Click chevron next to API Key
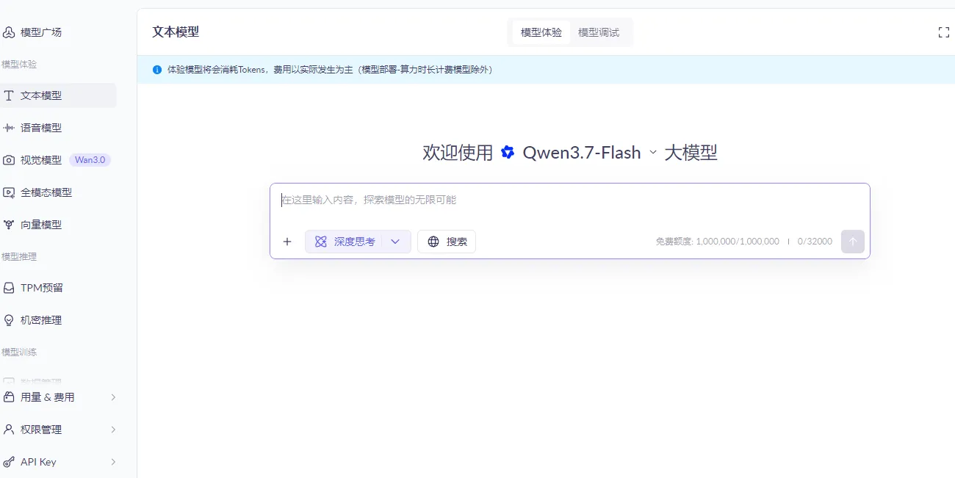 113,462
